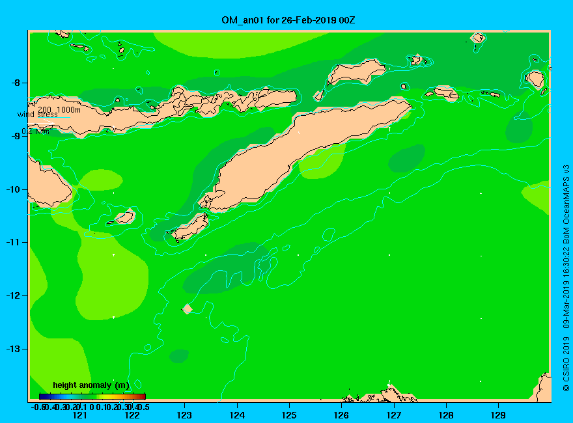Click longitude axis label 129
This screenshot has width=573, height=423.
[x=498, y=415]
